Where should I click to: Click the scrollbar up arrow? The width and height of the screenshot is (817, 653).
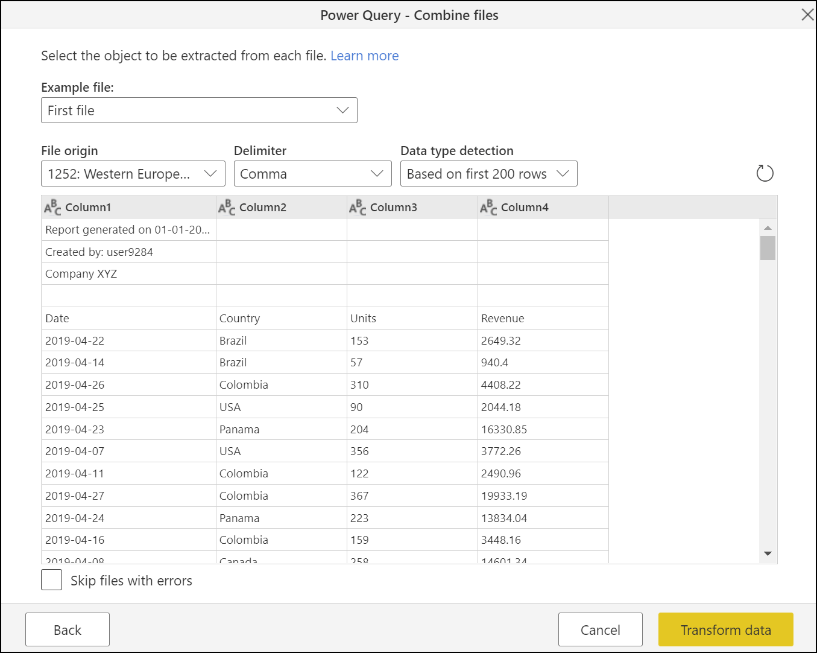pyautogui.click(x=767, y=227)
